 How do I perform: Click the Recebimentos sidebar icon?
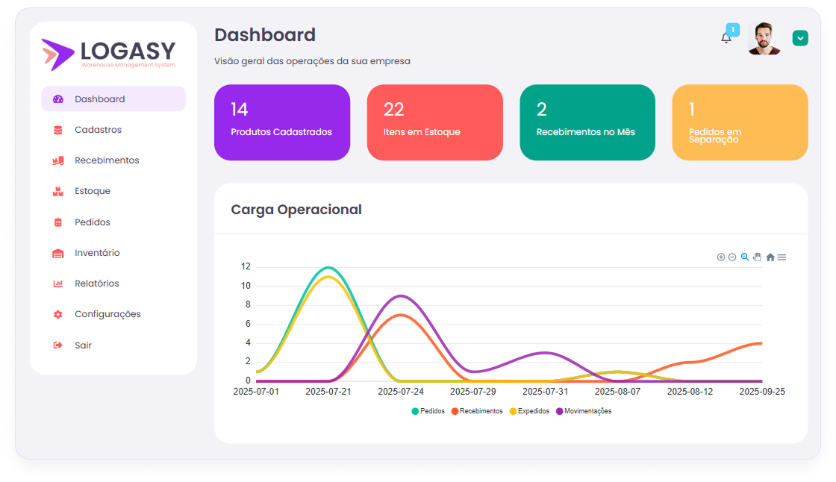pos(58,160)
